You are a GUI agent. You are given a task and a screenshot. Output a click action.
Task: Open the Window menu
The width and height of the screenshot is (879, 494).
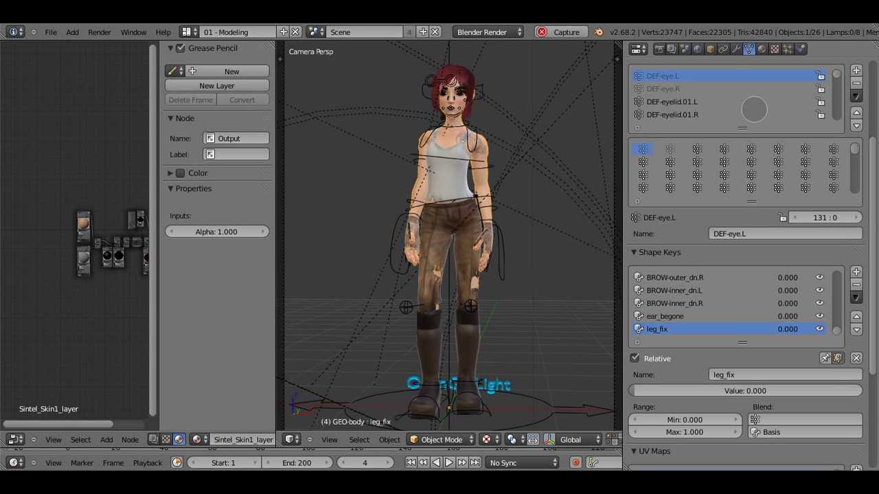(x=133, y=32)
